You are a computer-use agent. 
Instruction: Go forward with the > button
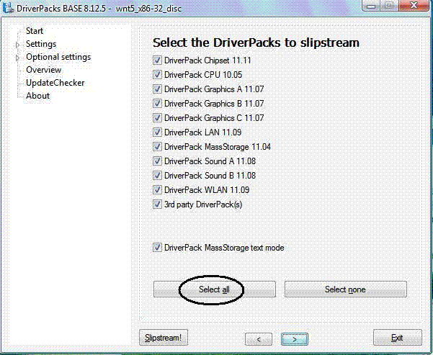click(x=295, y=339)
